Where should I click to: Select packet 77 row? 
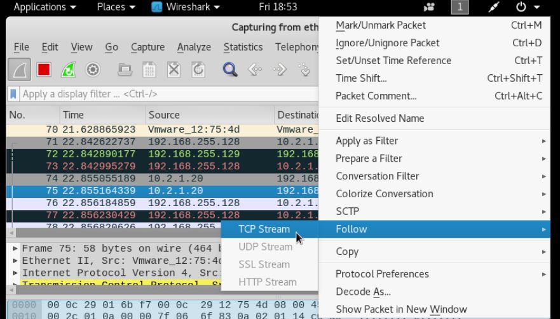(162, 215)
